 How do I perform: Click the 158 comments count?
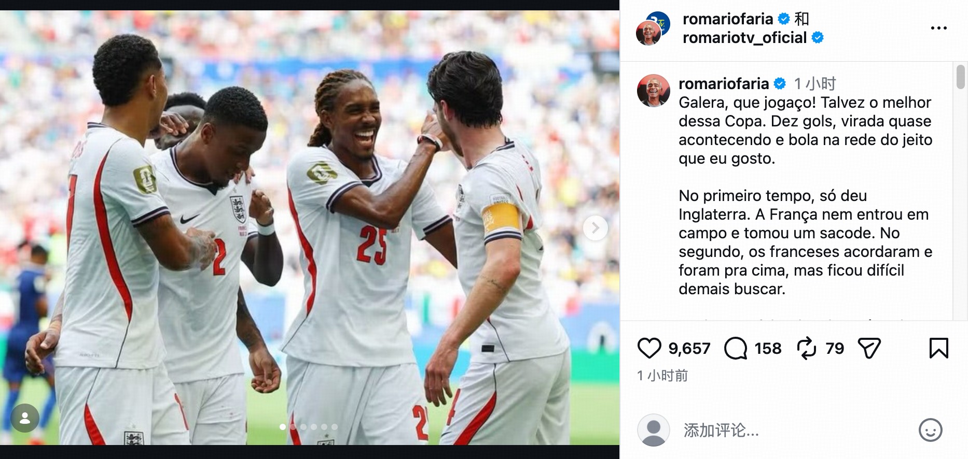coord(768,348)
